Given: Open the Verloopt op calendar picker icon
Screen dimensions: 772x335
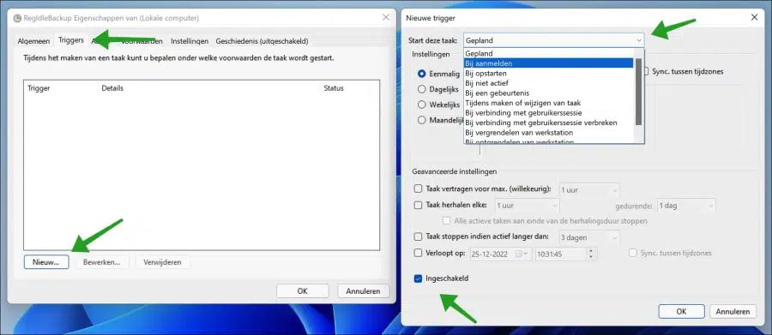Looking at the screenshot, I should [522, 254].
